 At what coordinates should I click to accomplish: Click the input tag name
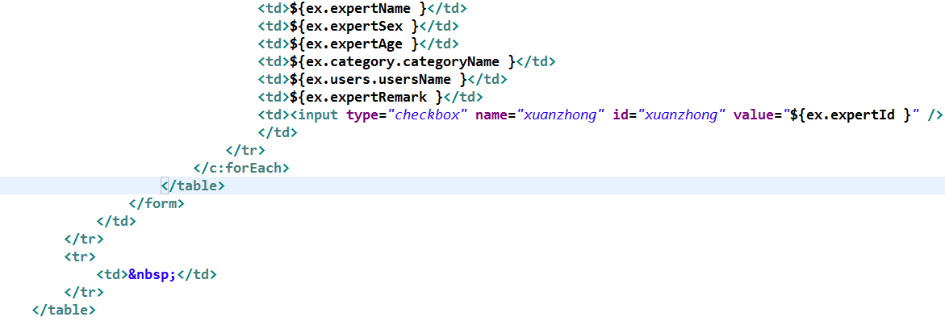[x=318, y=114]
